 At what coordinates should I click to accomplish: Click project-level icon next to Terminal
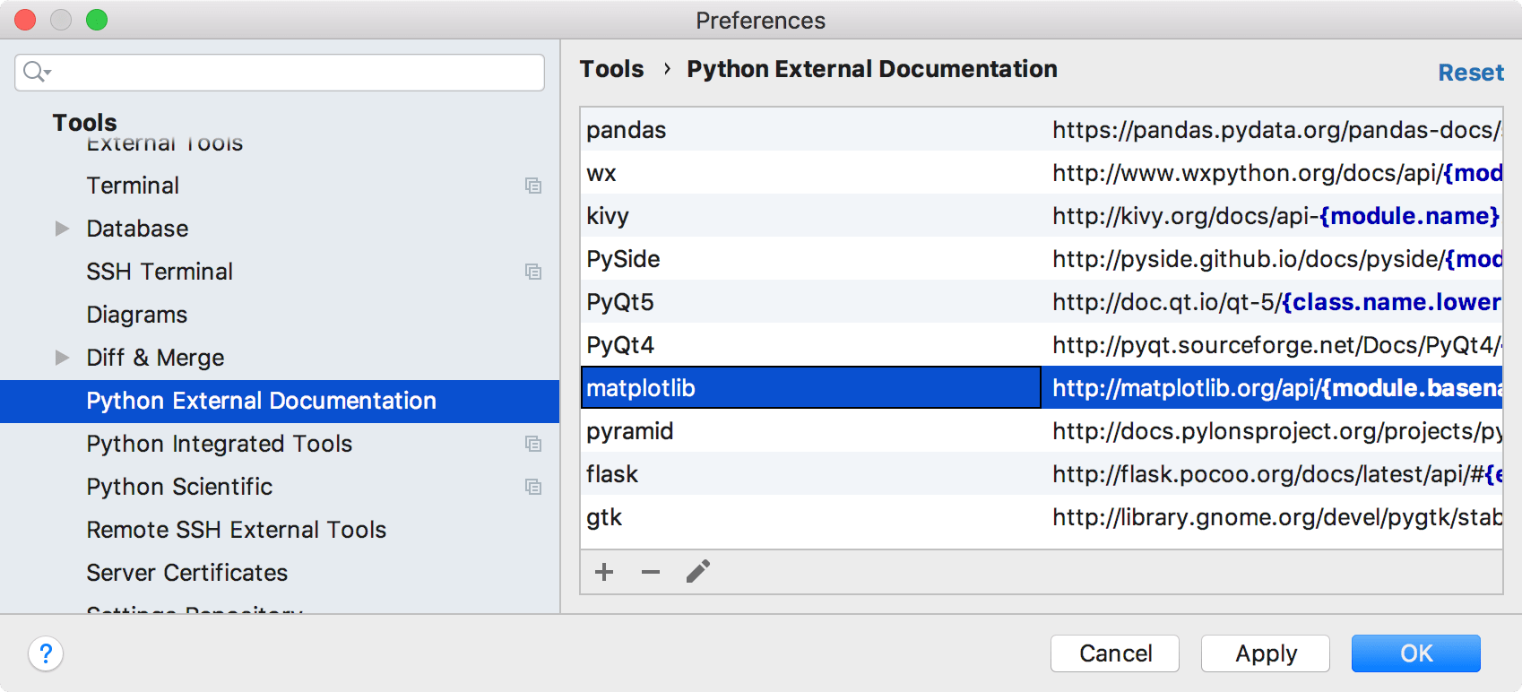click(x=533, y=186)
